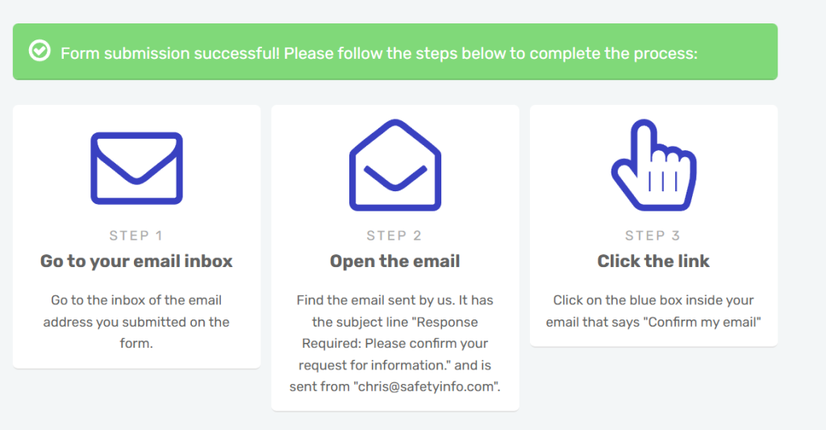
Task: Click the Step 1 inbox description paragraph
Action: [136, 322]
